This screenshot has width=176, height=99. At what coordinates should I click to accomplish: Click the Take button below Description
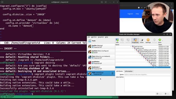[167, 94]
